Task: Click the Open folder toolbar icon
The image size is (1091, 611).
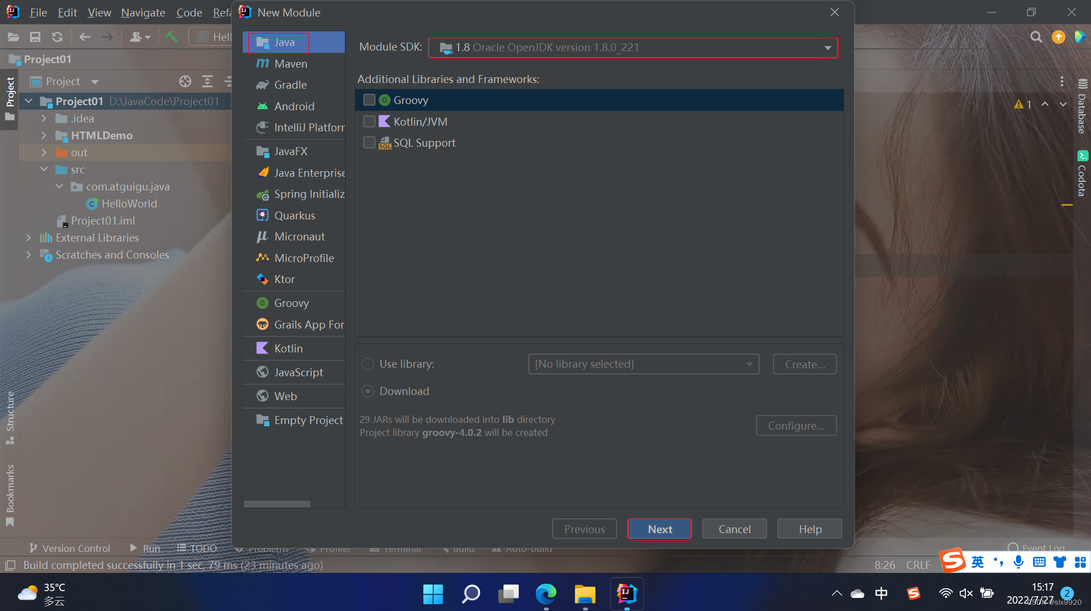Action: [x=14, y=37]
